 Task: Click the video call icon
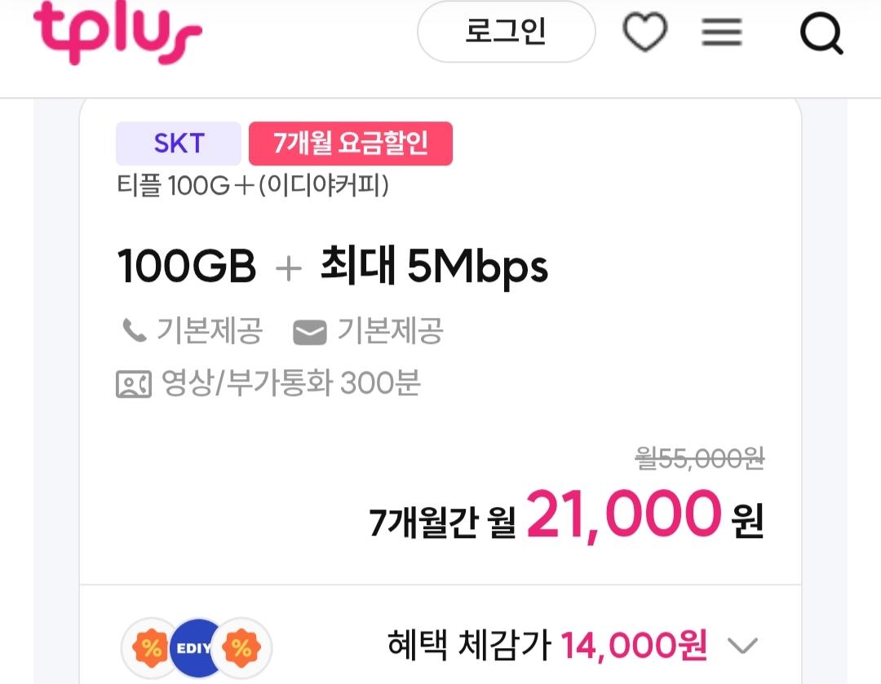click(134, 384)
